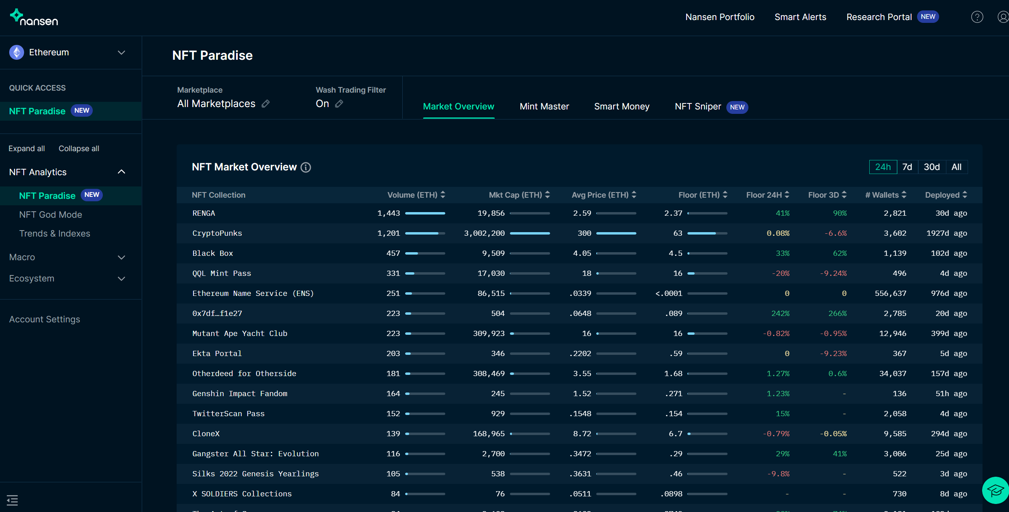Sort table by Floor 3D arrows
The height and width of the screenshot is (512, 1009).
tap(844, 195)
